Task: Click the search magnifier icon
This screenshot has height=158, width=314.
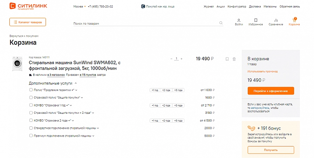Action: 221,23
